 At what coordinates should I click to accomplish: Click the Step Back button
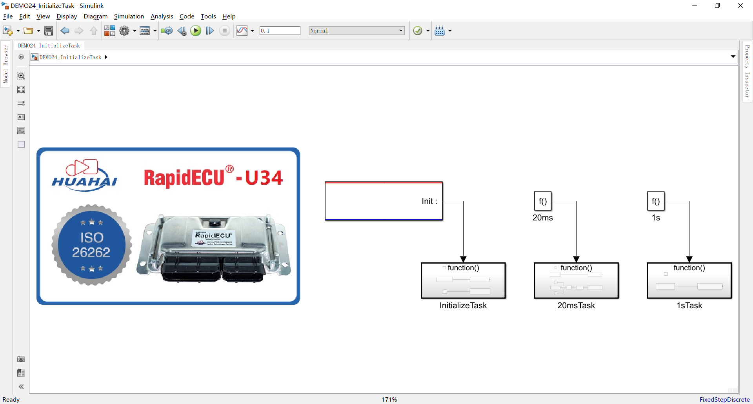point(182,31)
